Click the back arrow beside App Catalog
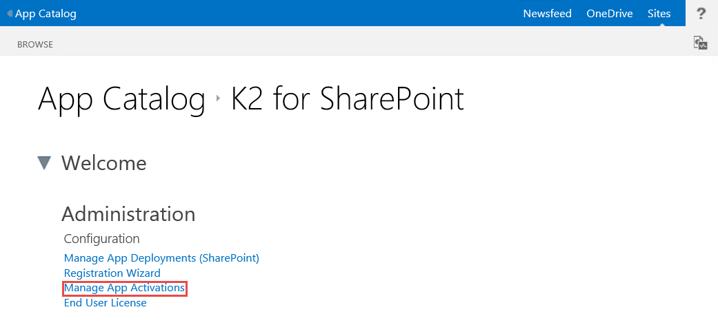This screenshot has height=336, width=718. pos(10,14)
